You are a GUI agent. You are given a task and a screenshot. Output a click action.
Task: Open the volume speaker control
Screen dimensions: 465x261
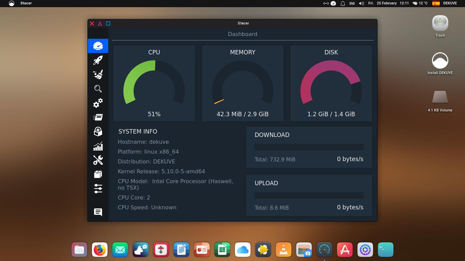[x=362, y=3]
